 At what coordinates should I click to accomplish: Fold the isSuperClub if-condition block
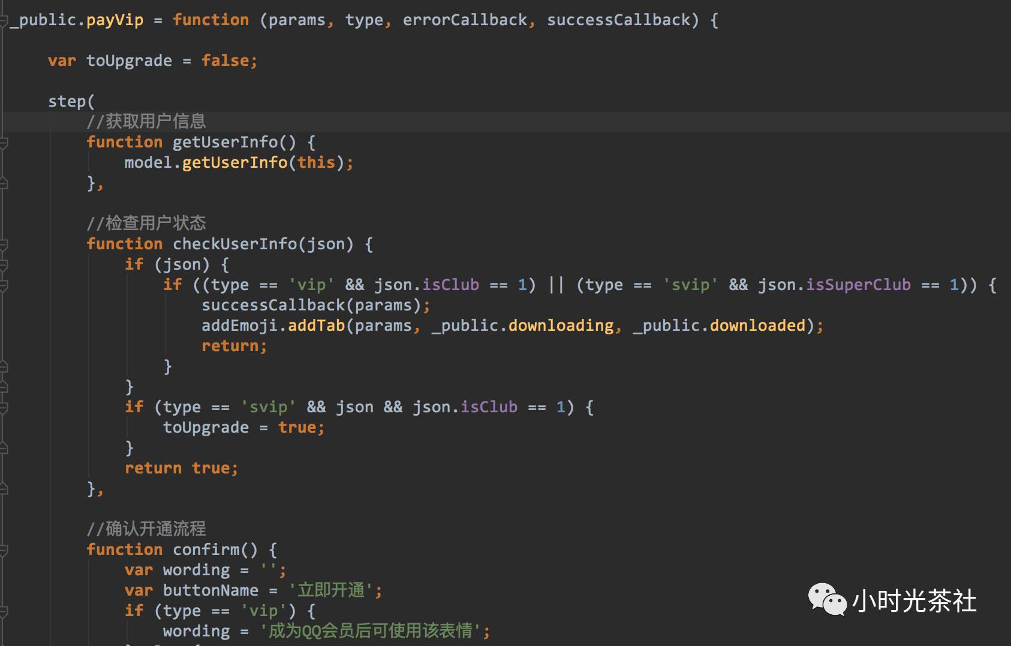tap(4, 285)
